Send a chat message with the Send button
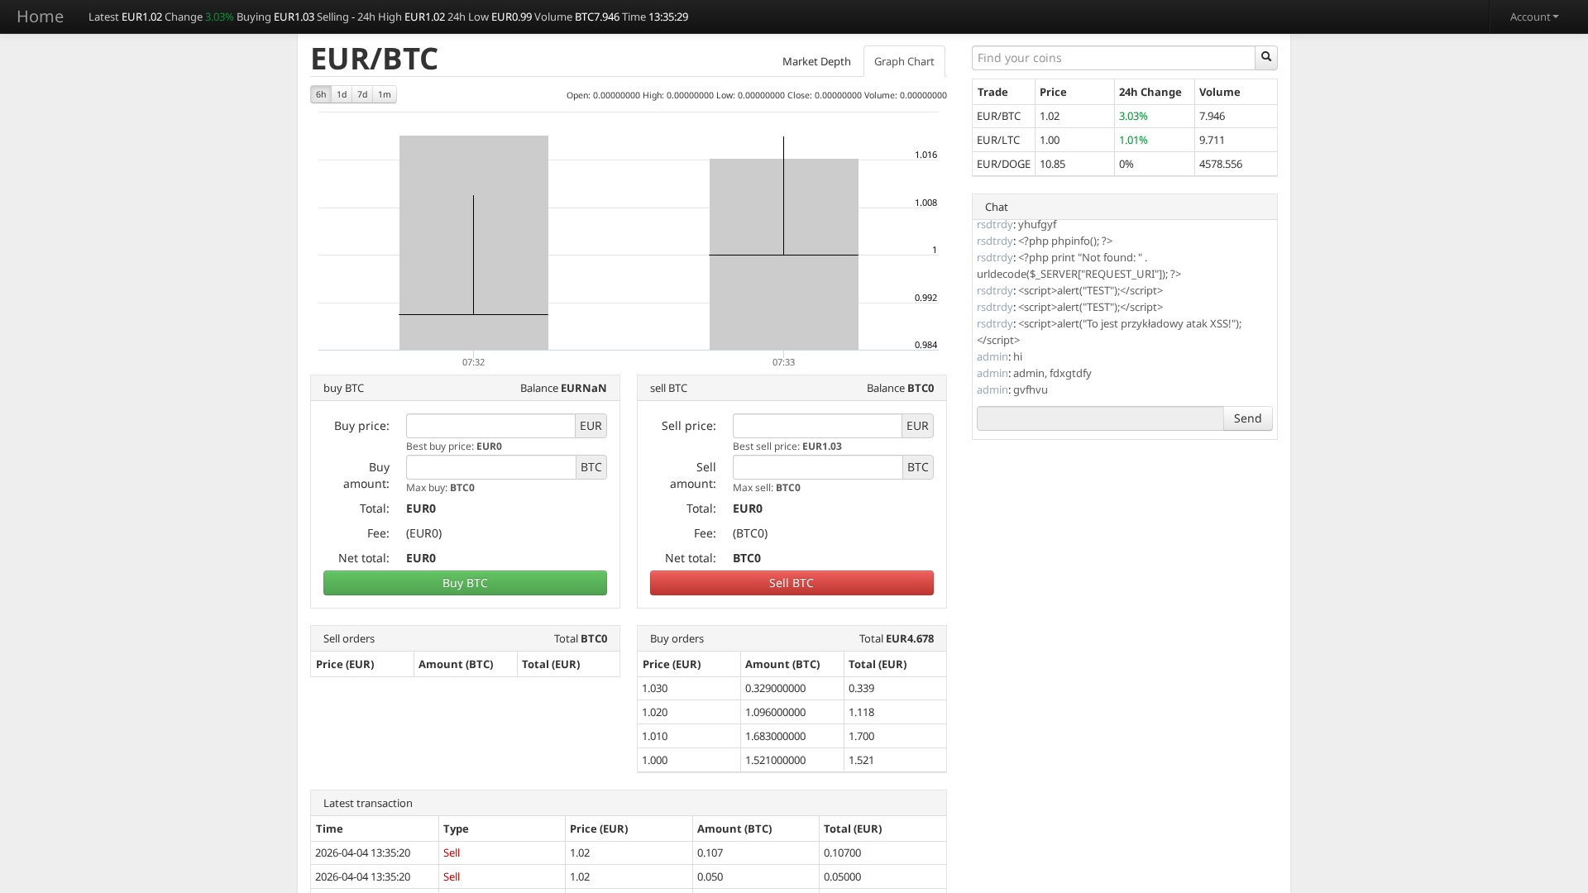The width and height of the screenshot is (1588, 893). [1247, 418]
